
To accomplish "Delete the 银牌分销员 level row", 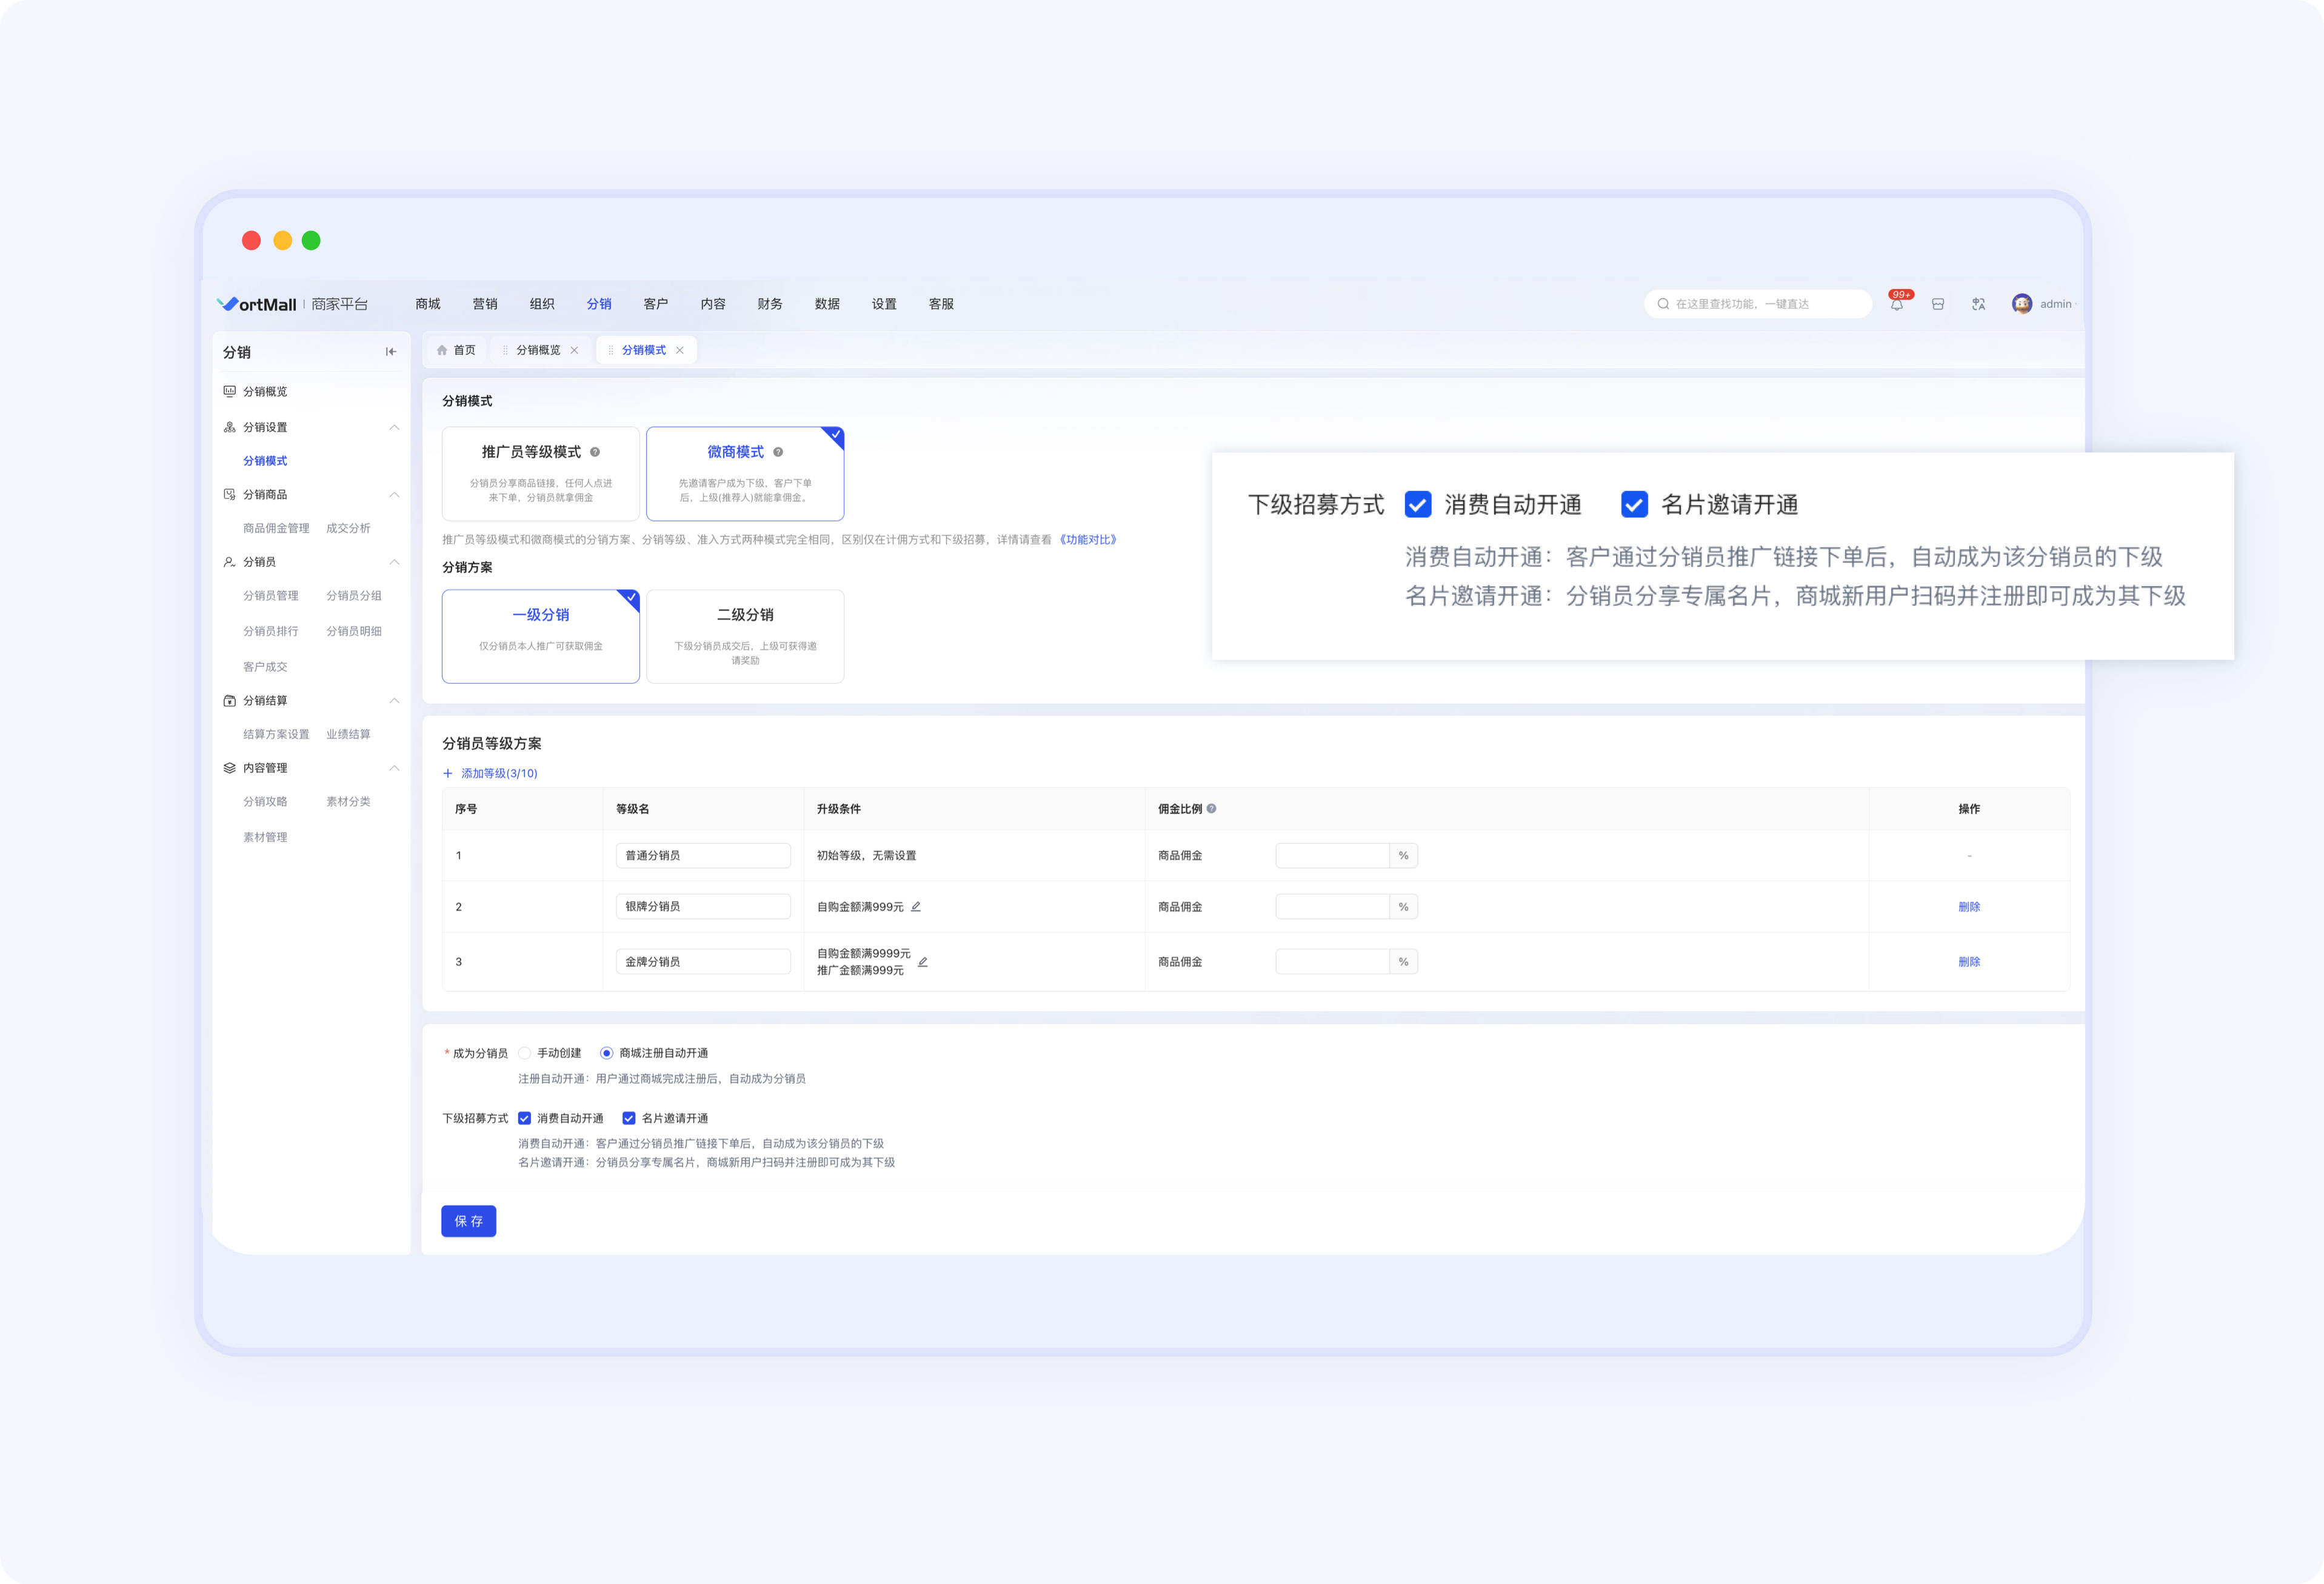I will [1969, 907].
